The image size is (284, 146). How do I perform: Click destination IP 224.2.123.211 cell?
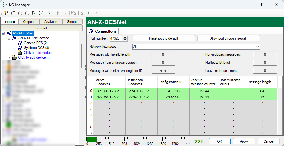click(141, 97)
